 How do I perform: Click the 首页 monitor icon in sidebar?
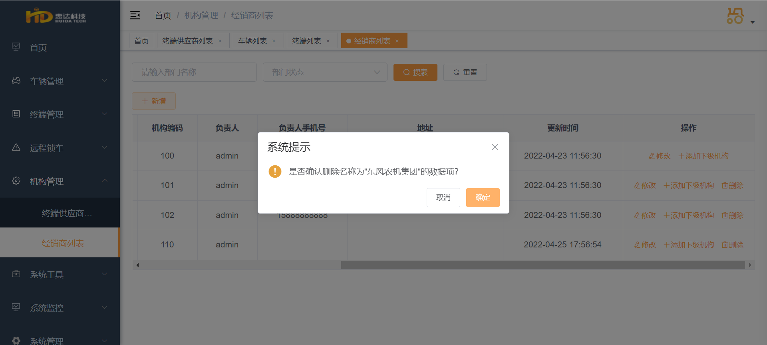click(x=16, y=47)
